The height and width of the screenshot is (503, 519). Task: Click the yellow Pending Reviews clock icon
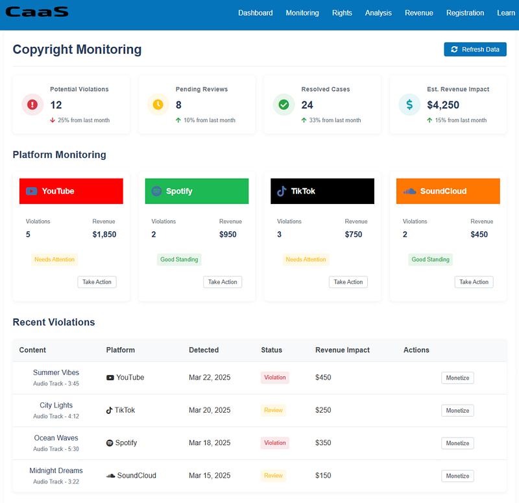coord(158,105)
